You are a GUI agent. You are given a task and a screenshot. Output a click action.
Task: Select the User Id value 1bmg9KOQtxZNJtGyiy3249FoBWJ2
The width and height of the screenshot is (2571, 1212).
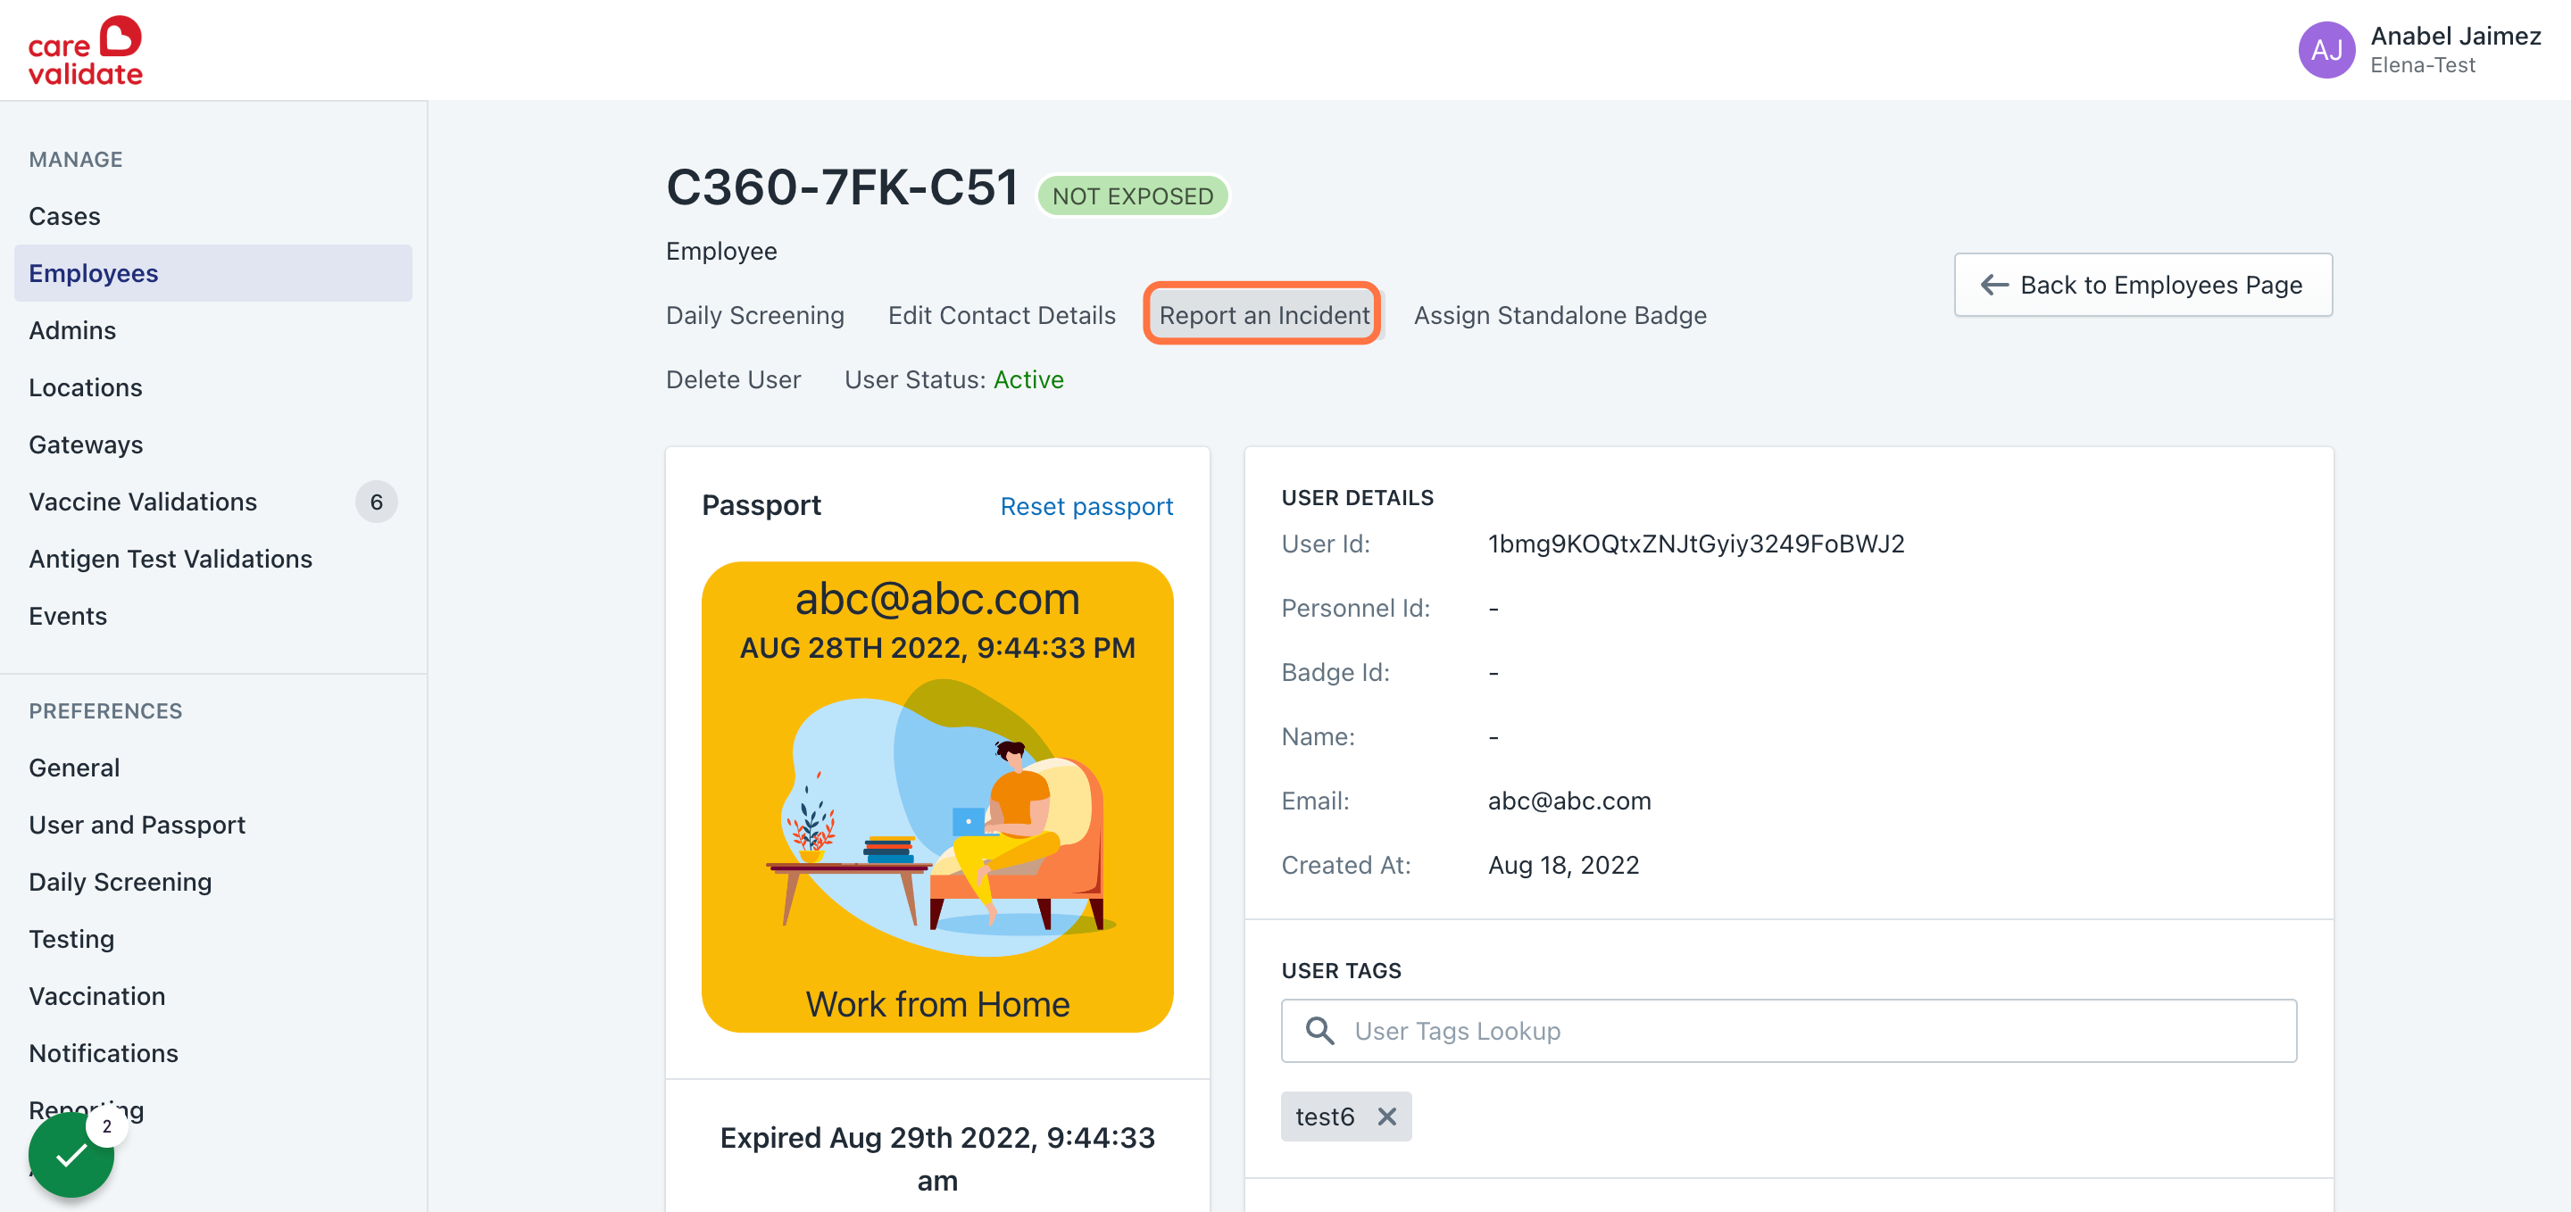point(1696,544)
